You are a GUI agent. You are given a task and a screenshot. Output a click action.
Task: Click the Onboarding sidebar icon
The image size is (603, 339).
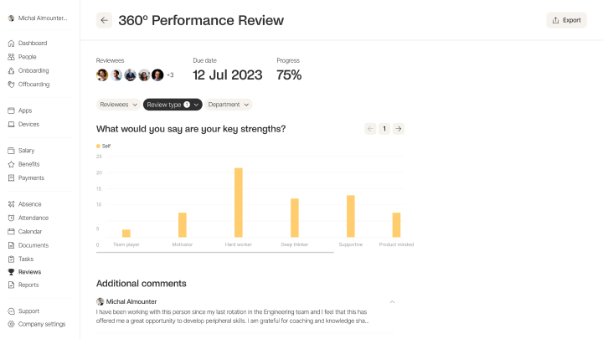(x=11, y=70)
